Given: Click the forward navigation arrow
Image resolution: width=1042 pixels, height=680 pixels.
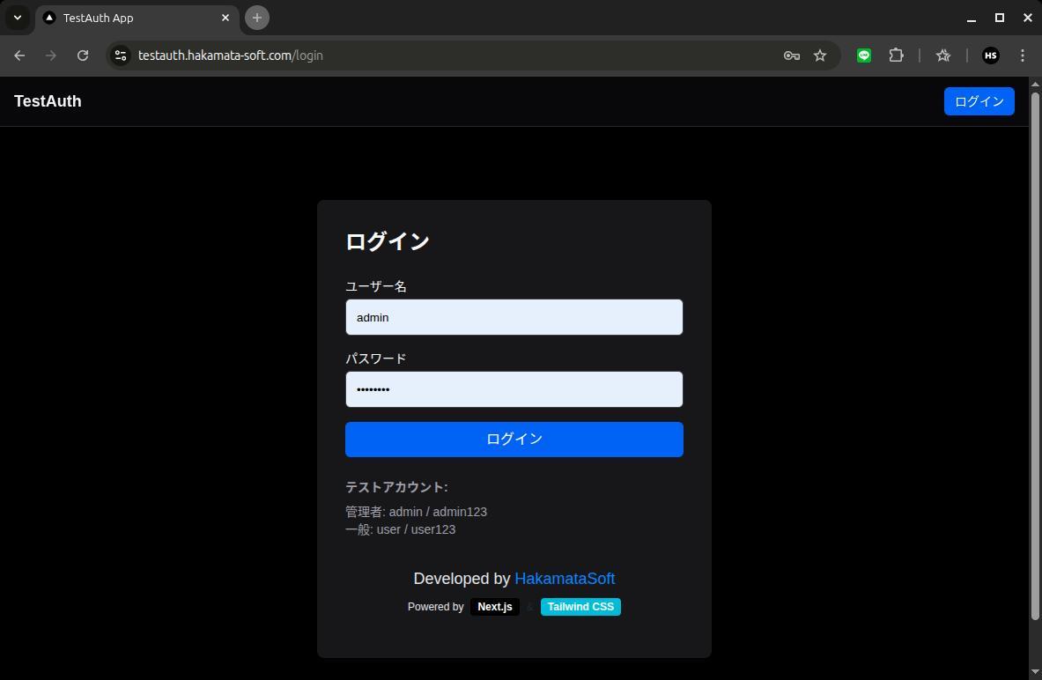Looking at the screenshot, I should click(x=51, y=55).
